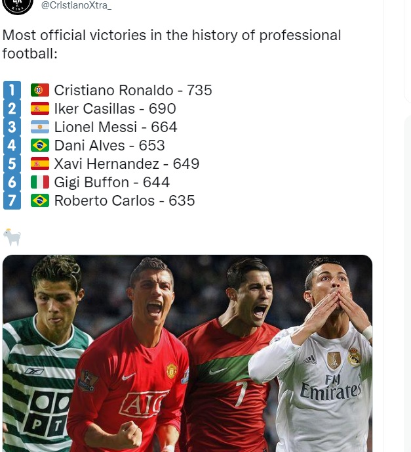Click the Spain flag beside Iker Casillas
Viewport: 411px width, 452px height.
pyautogui.click(x=40, y=108)
